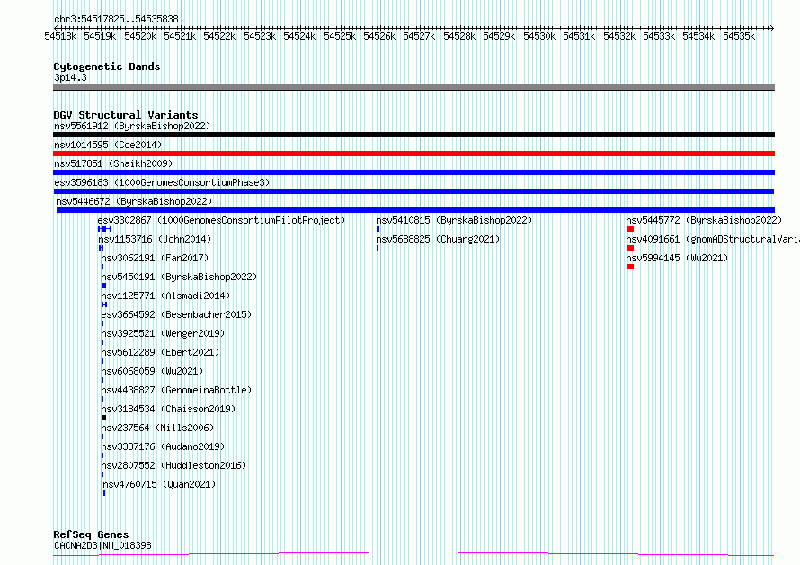This screenshot has height=565, width=800.
Task: Open nsv3184534 (Chaisson2019) variant label
Action: click(168, 409)
